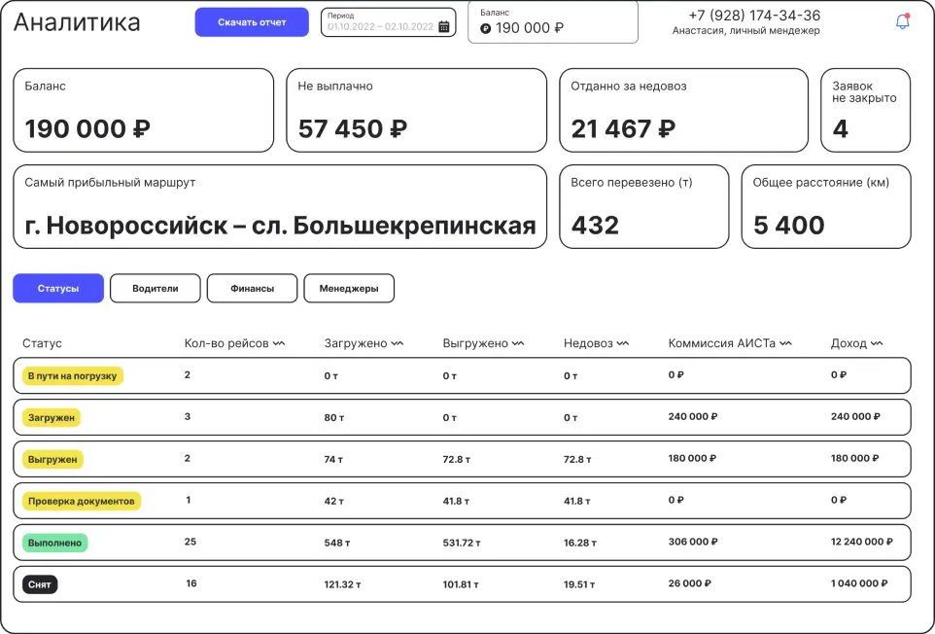Sort by Загружено column arrow

[398, 343]
